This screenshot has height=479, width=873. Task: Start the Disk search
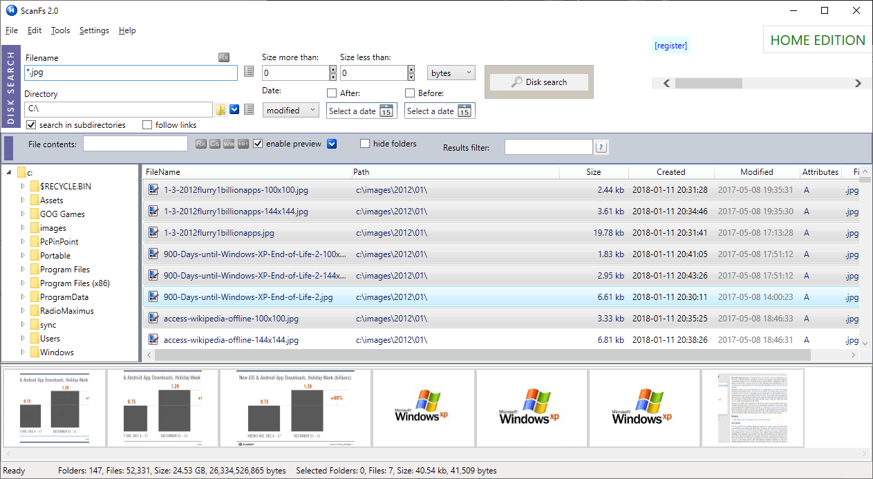point(539,82)
